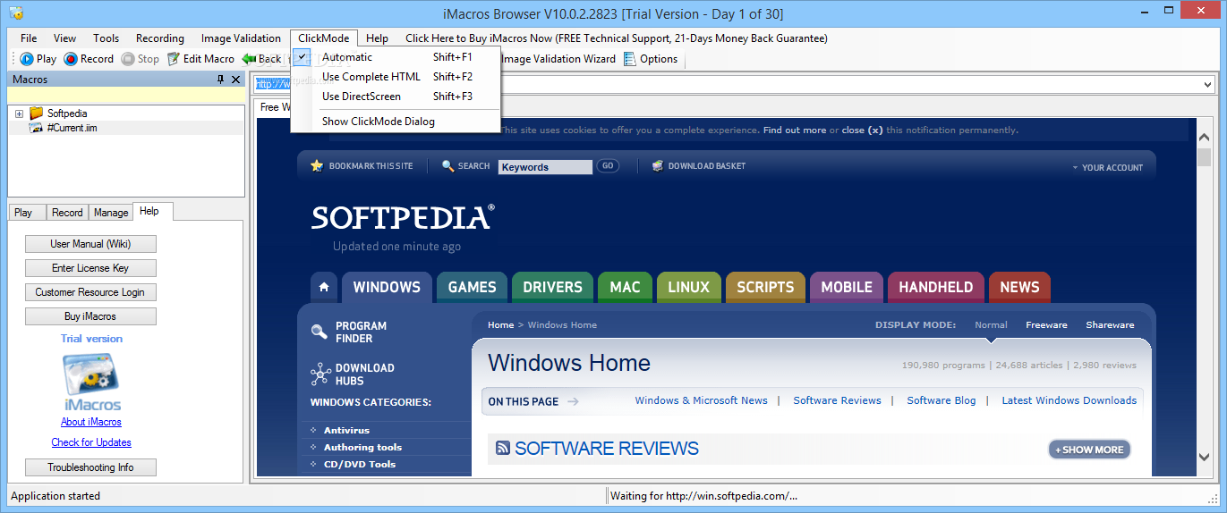Select the Help tab in side panel
1227x513 pixels.
(x=152, y=211)
